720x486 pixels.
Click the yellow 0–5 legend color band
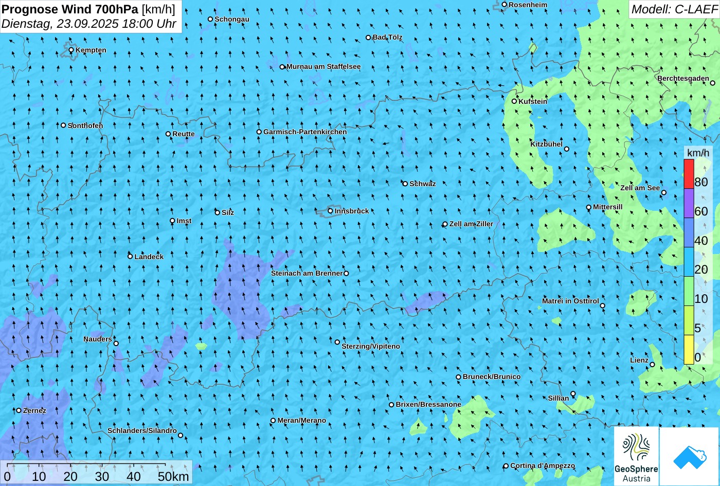[x=689, y=350]
